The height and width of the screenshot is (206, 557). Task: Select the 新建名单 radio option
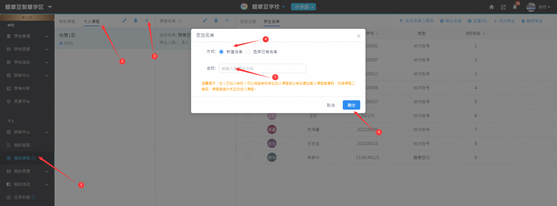(221, 52)
